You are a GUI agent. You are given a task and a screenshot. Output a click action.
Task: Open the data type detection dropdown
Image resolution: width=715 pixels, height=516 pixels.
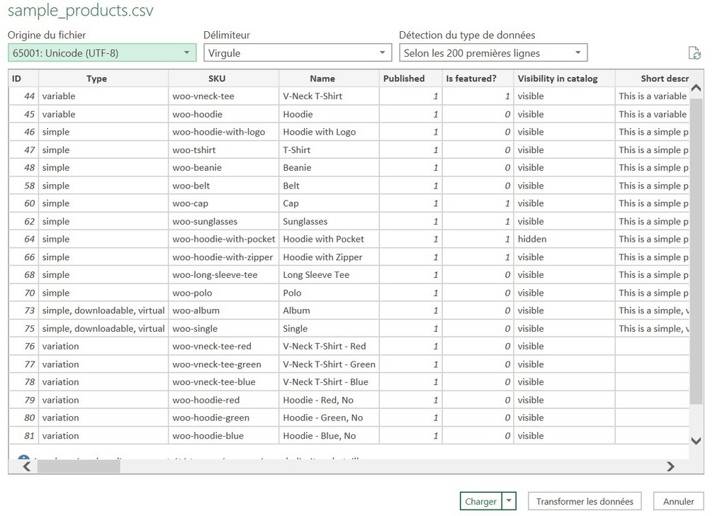(x=492, y=53)
